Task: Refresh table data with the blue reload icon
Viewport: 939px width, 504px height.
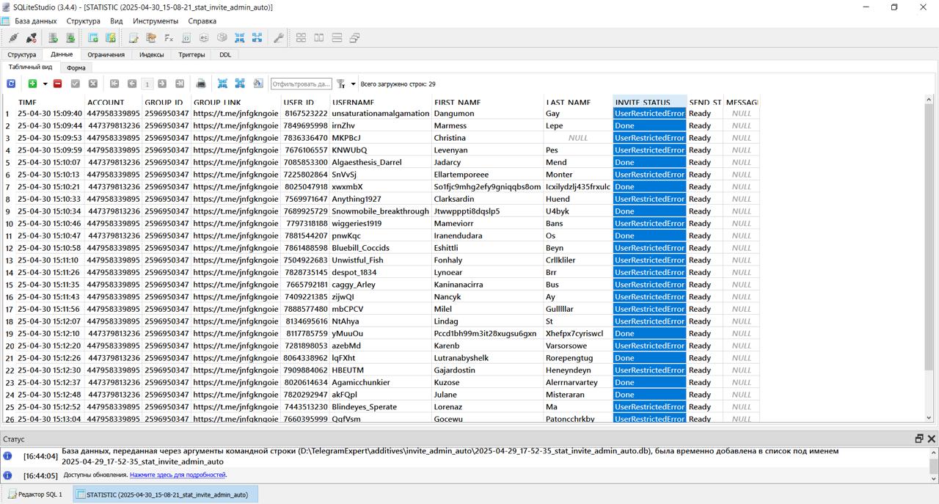Action: [11, 84]
